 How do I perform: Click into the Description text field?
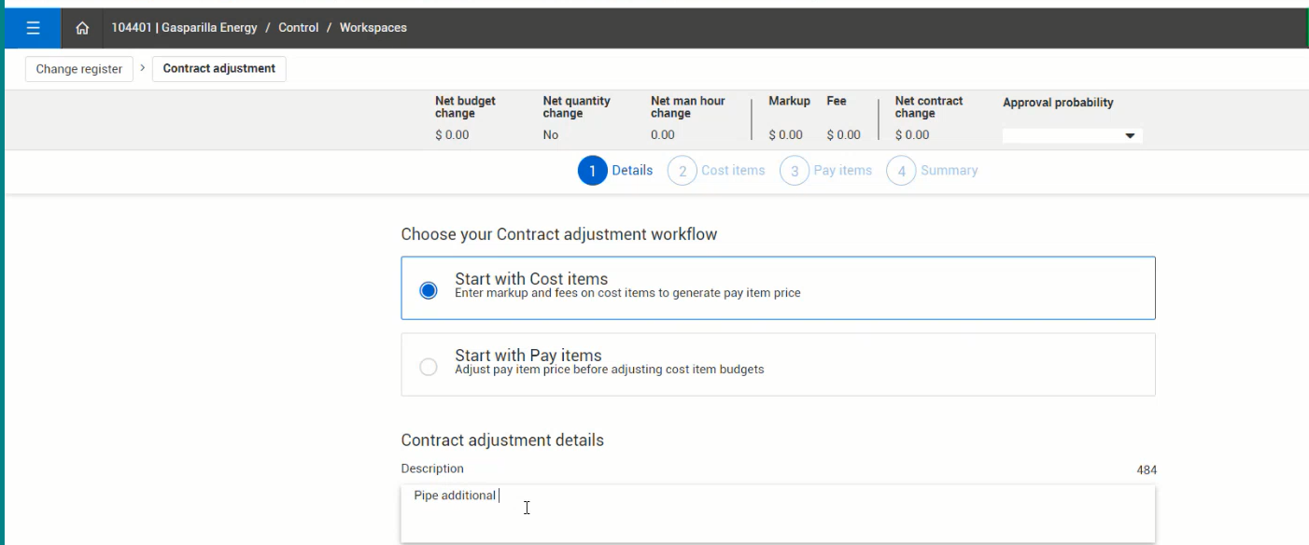click(x=777, y=512)
